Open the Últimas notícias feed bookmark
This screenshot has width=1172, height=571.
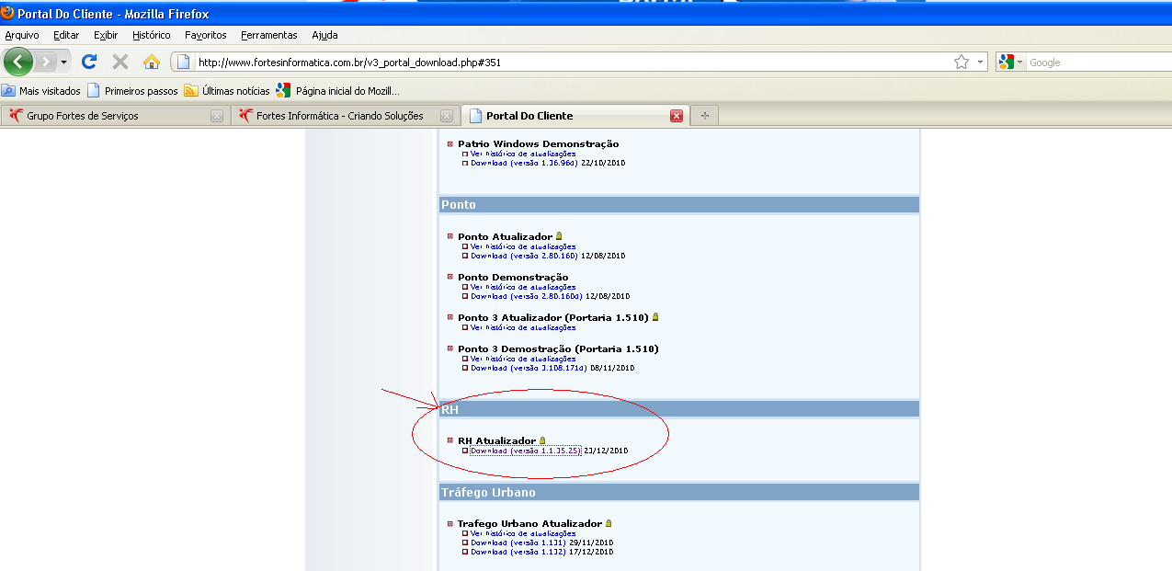pyautogui.click(x=227, y=91)
